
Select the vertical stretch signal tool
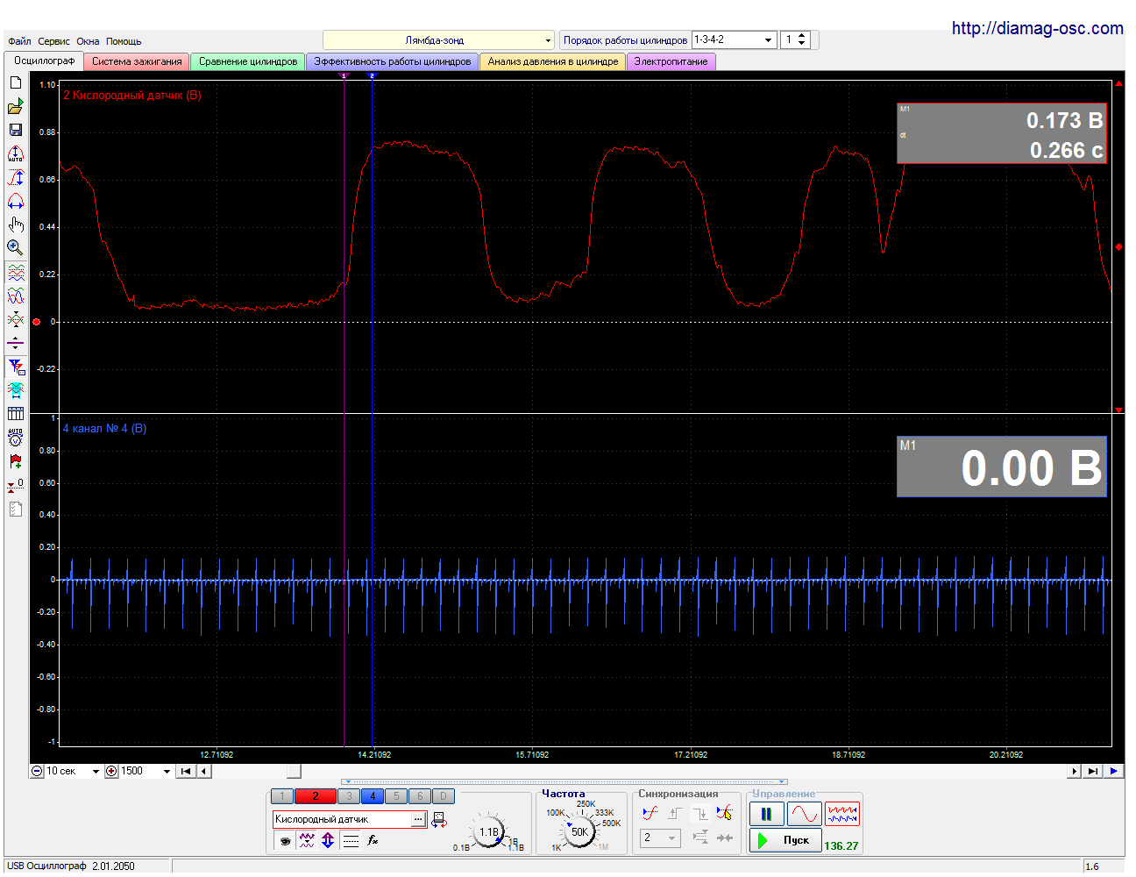pyautogui.click(x=16, y=177)
